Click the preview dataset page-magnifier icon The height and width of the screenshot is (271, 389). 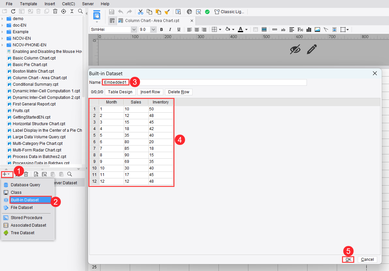36,174
